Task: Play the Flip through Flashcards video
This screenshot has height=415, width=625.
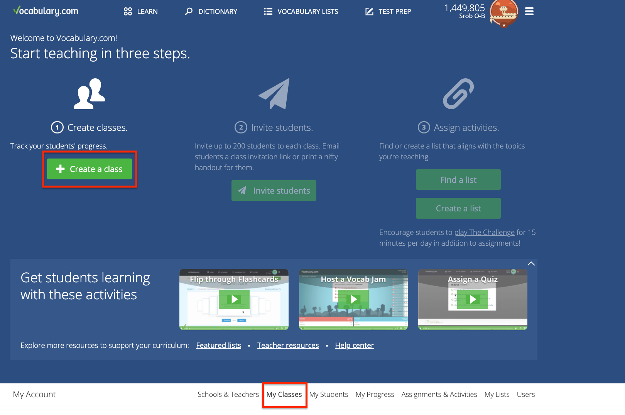Action: 234,299
